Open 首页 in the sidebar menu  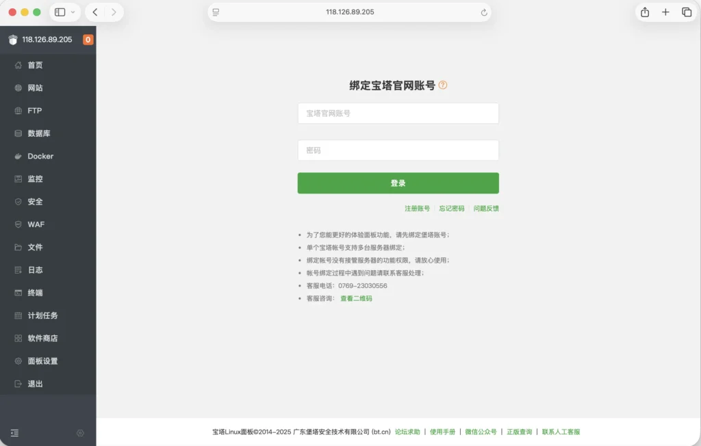(x=48, y=65)
